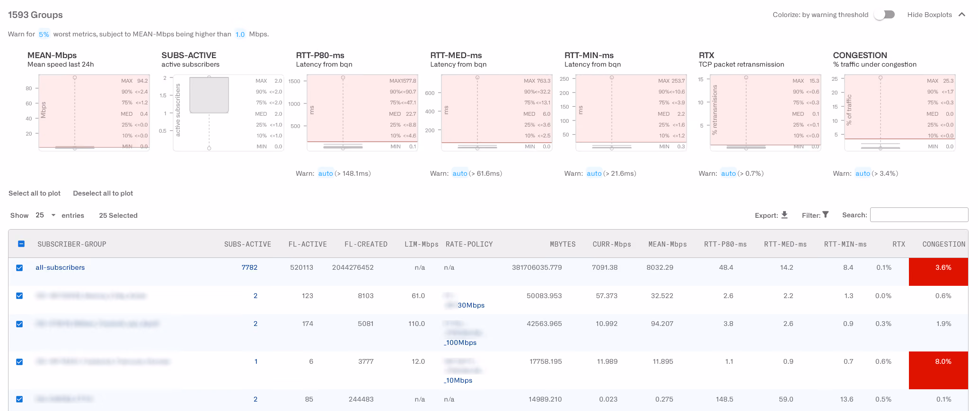This screenshot has height=411, width=978.
Task: Edit the 1.0 Mbps threshold value
Action: 240,34
